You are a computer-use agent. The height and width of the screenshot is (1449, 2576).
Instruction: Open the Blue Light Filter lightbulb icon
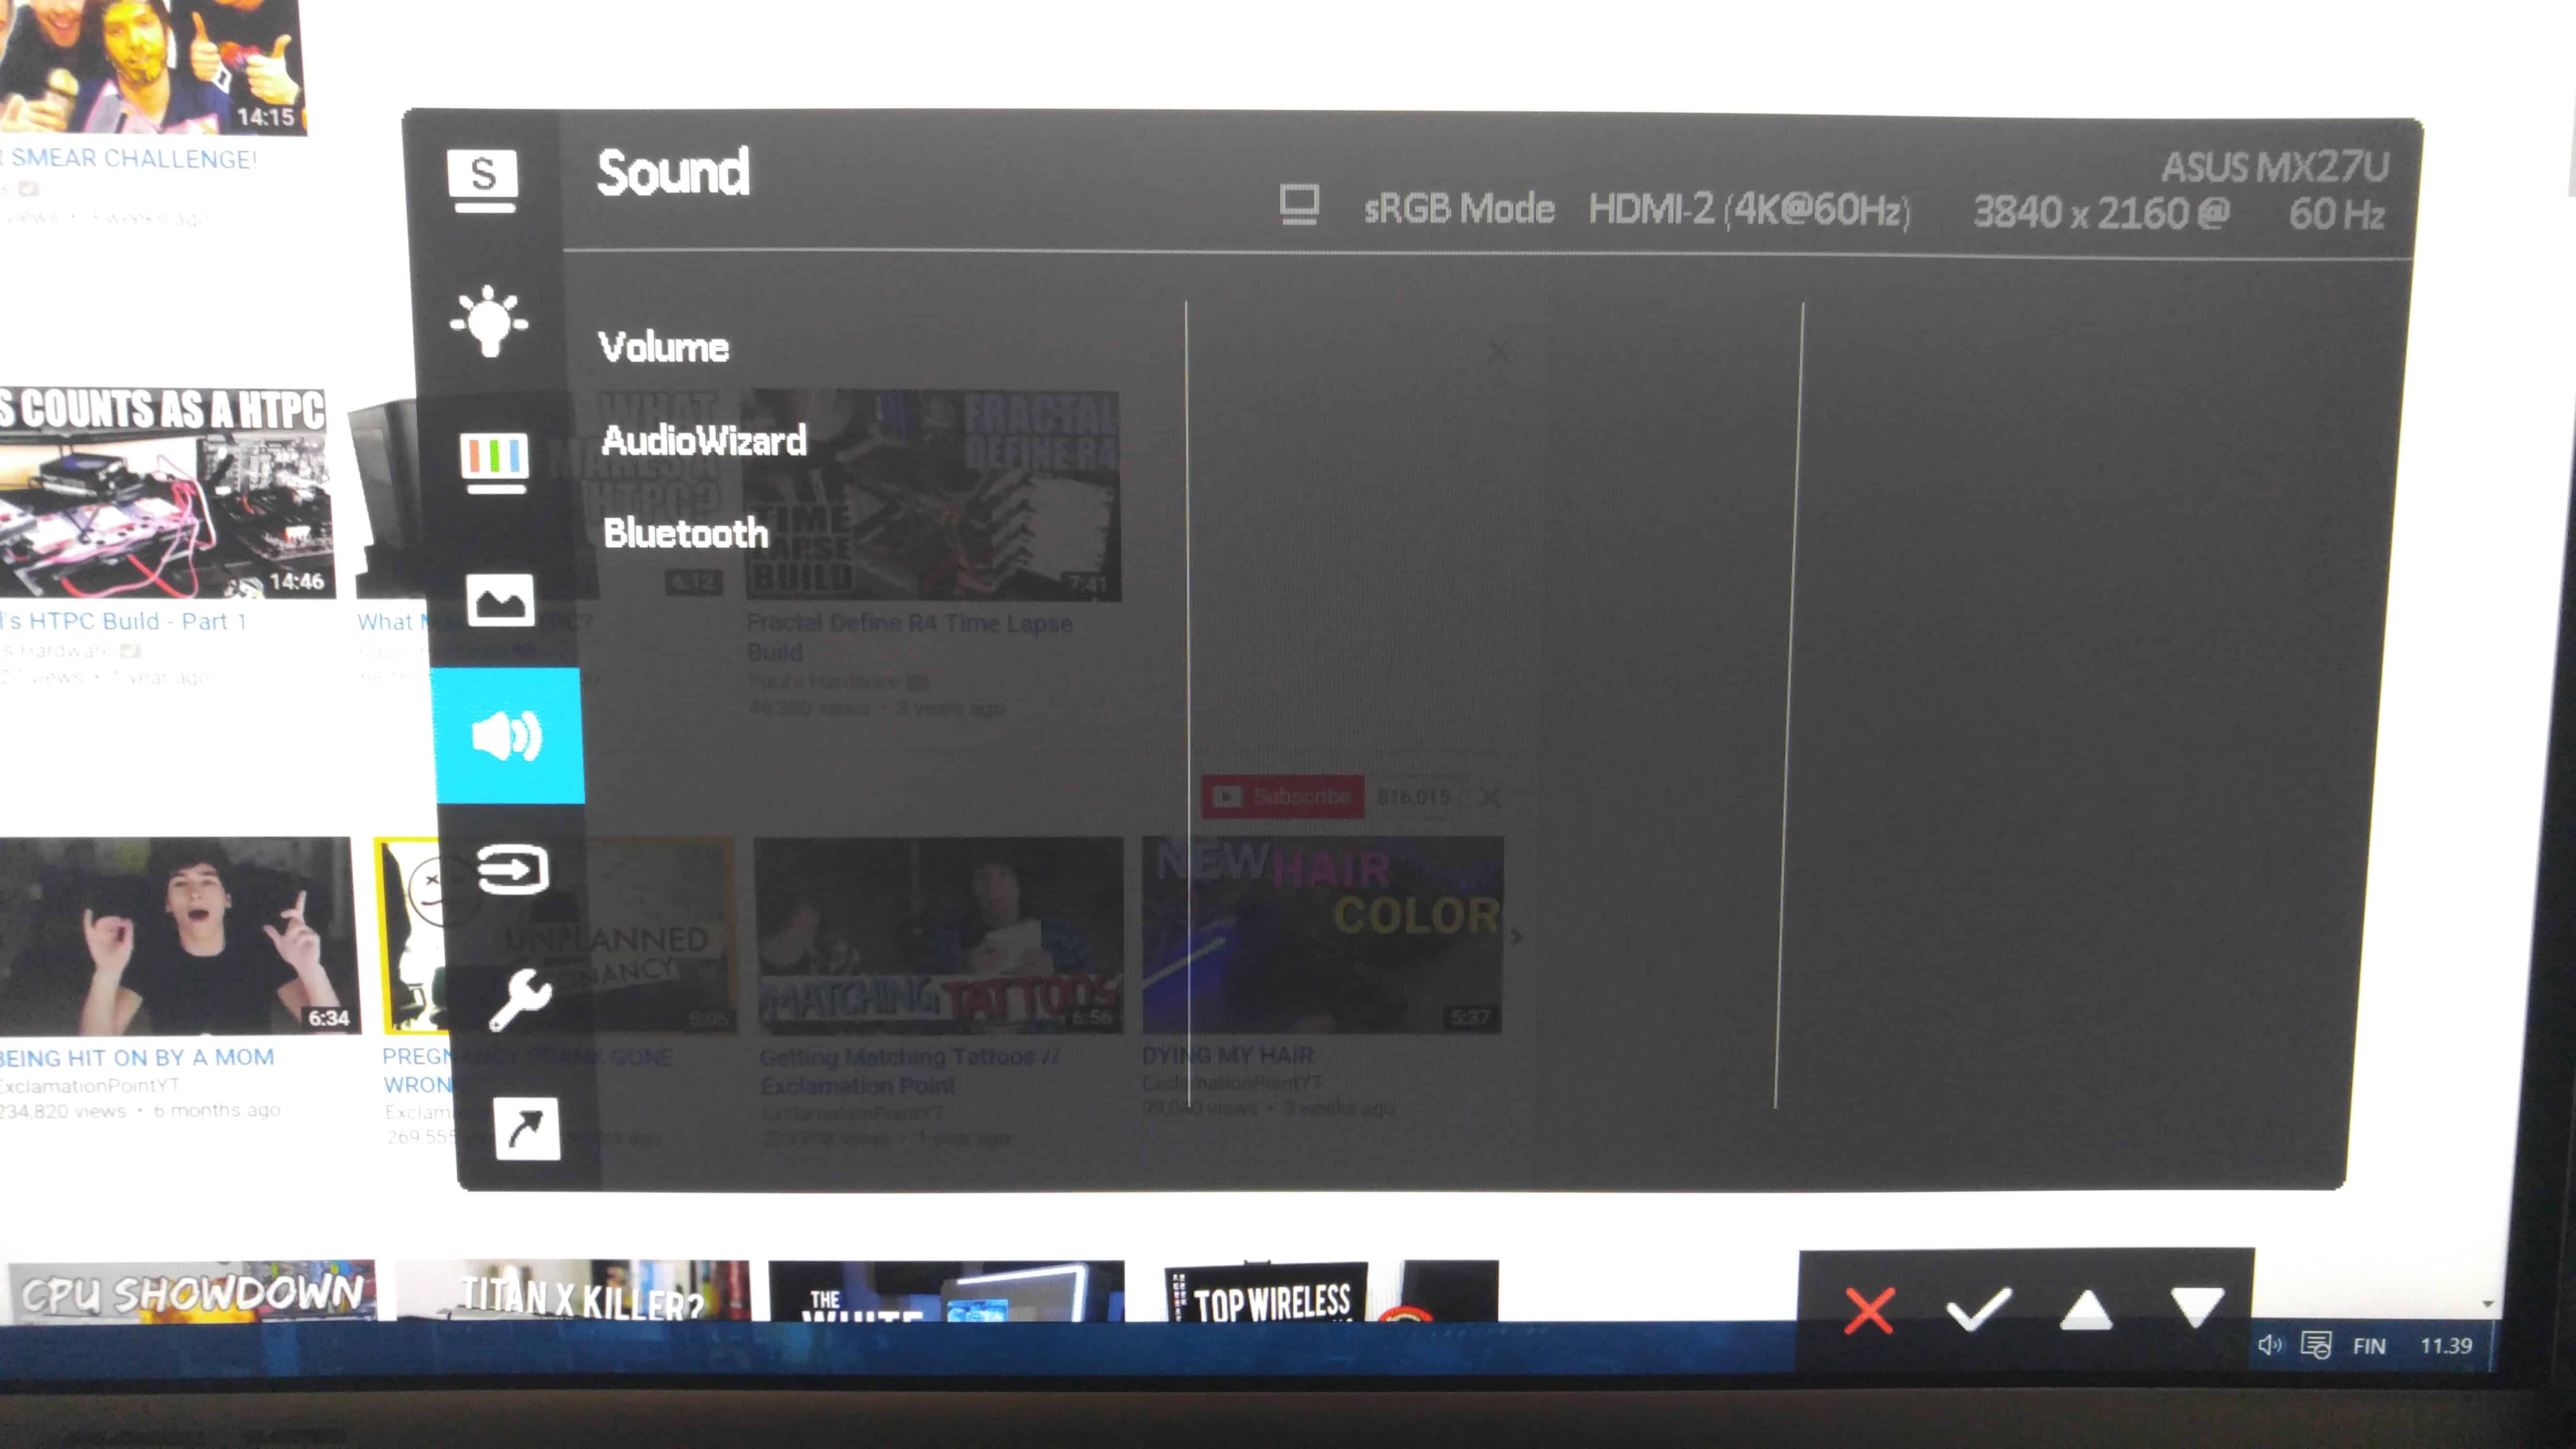coord(488,321)
